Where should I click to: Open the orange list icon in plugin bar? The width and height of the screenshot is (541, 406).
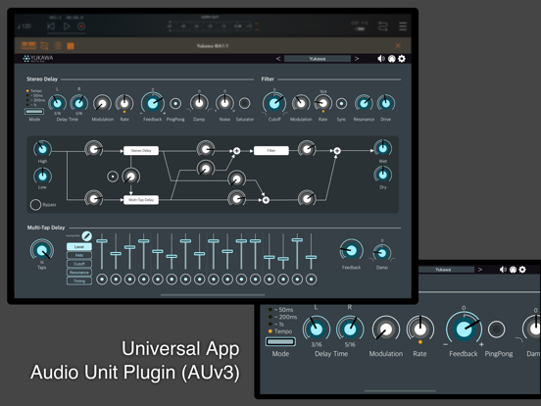(58, 45)
